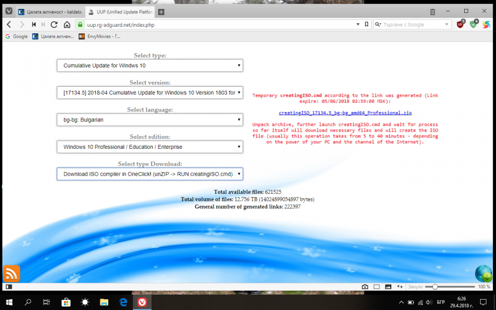Click the Google search field
This screenshot has width=496, height=310.
click(x=412, y=24)
